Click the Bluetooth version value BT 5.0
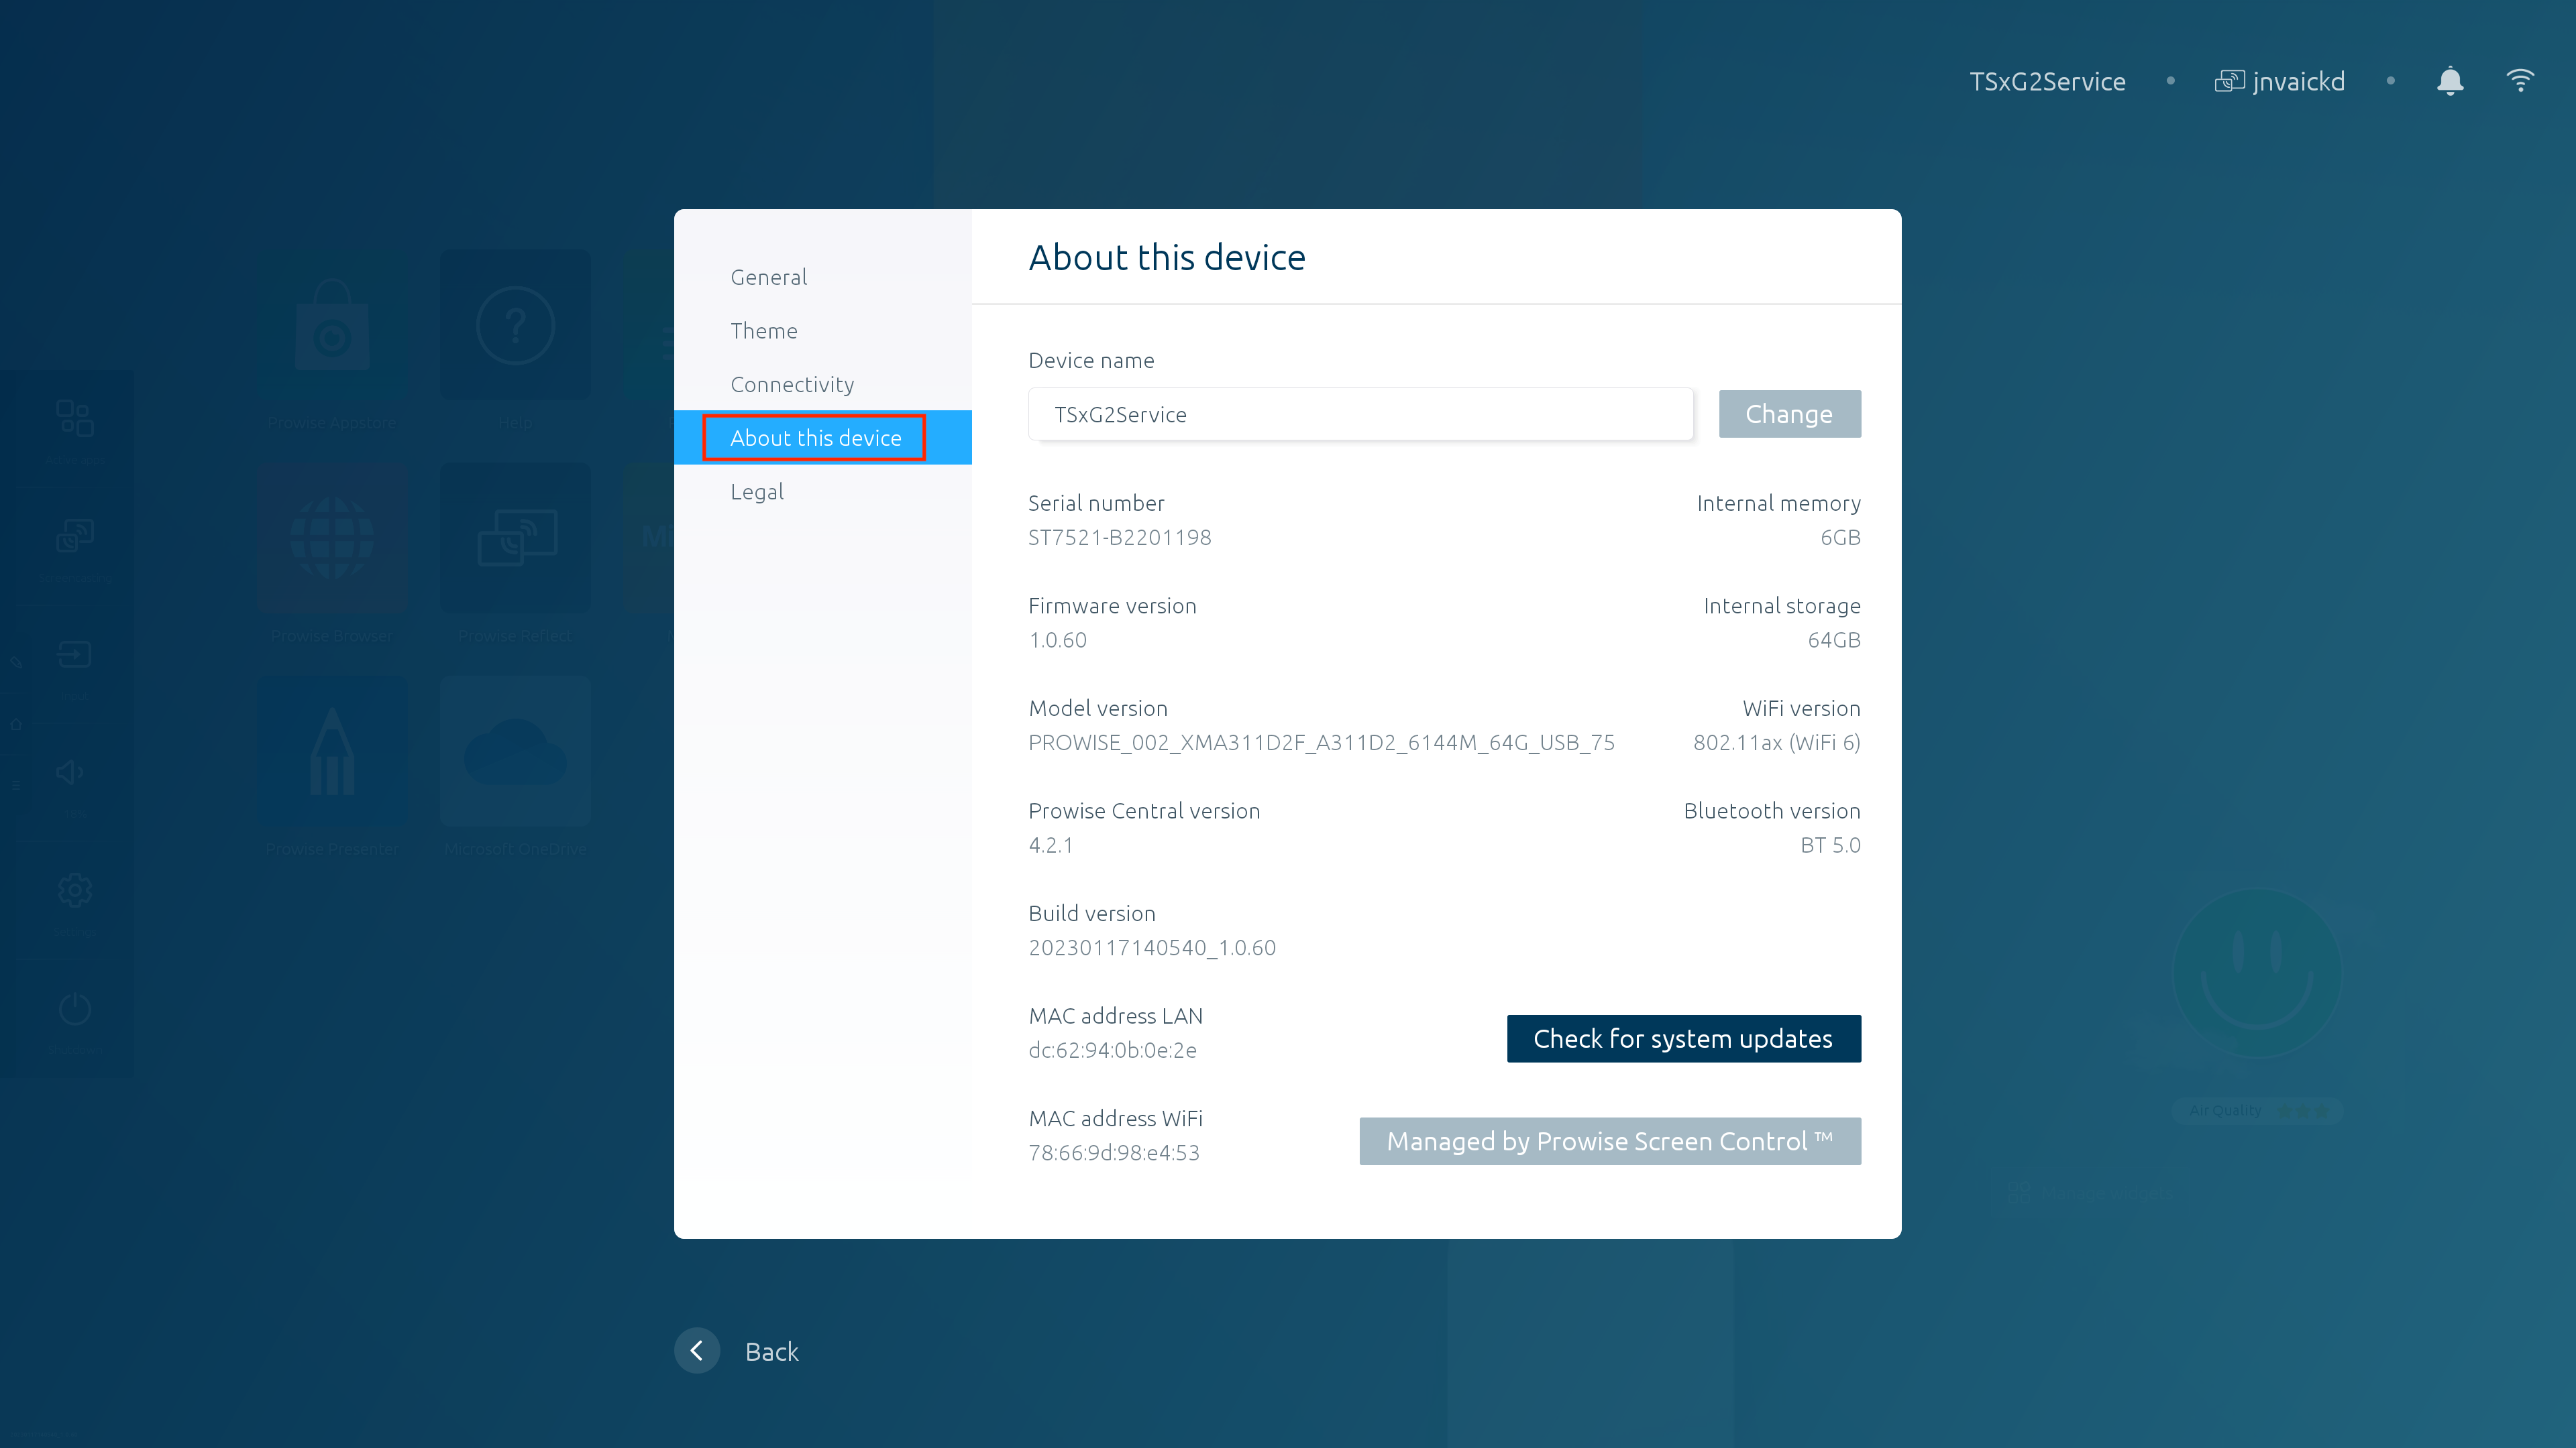This screenshot has width=2576, height=1448. pos(1830,845)
